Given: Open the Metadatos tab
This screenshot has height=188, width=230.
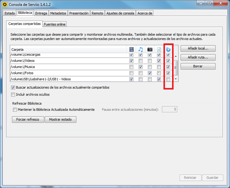Looking at the screenshot, I should tap(58, 13).
